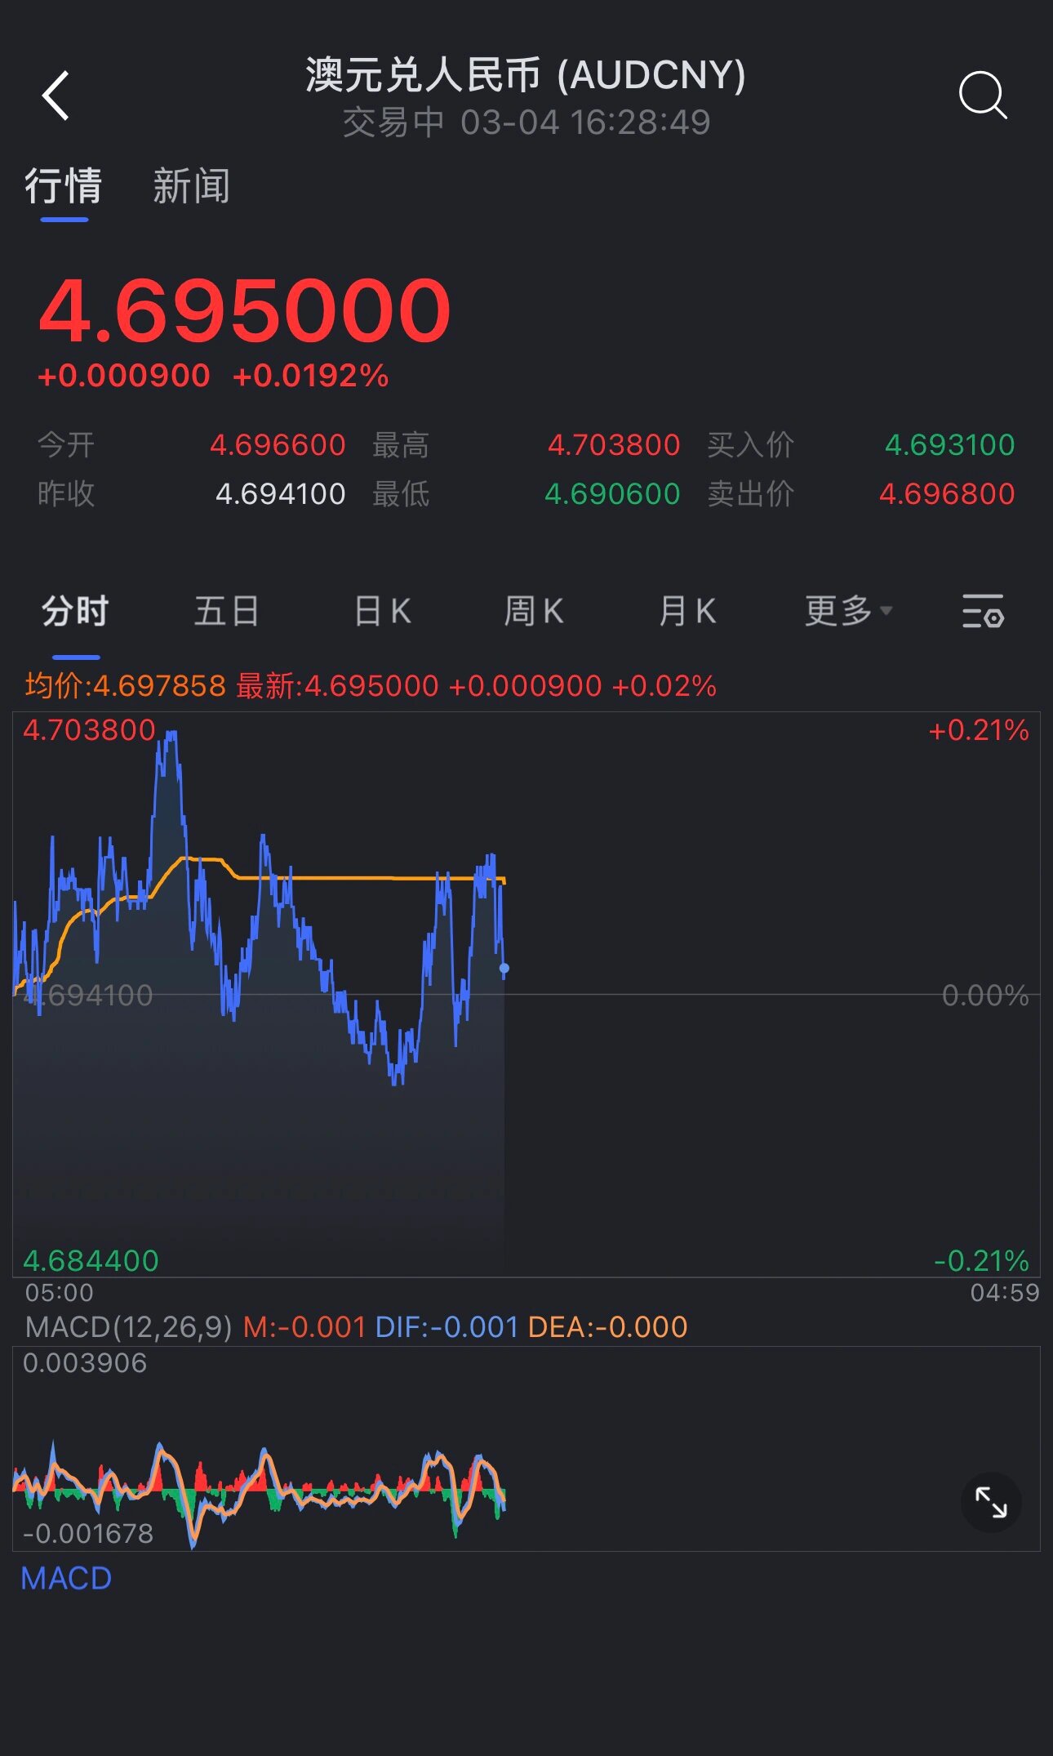Open the search magnifier icon
This screenshot has width=1053, height=1756.
point(982,96)
